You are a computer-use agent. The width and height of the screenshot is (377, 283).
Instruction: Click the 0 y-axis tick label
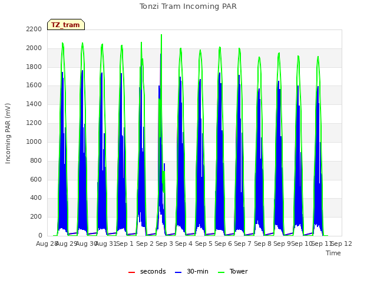coord(40,236)
